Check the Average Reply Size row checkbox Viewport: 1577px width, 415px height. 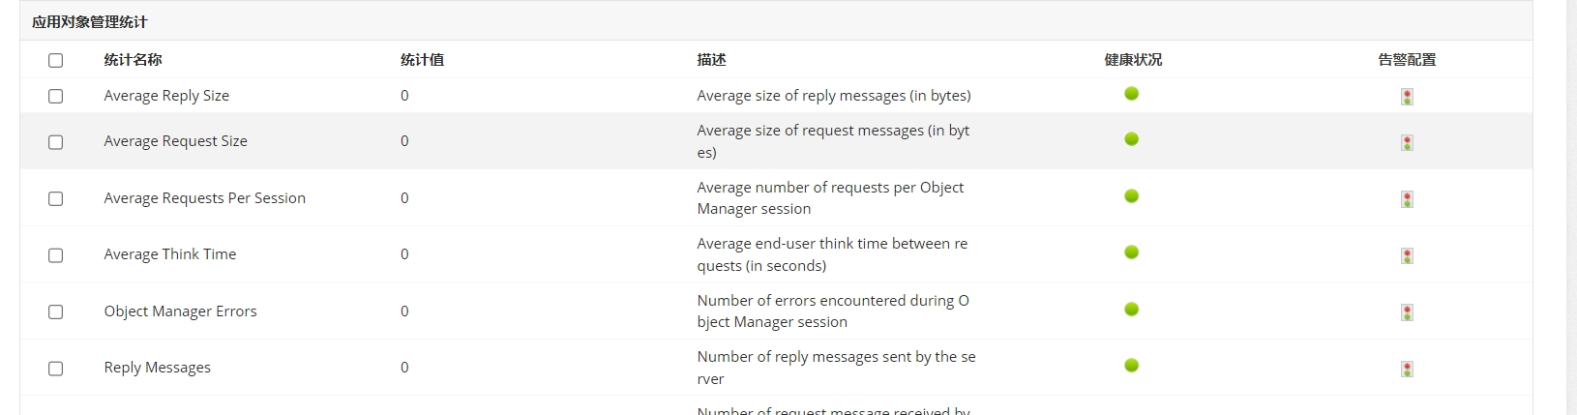pyautogui.click(x=55, y=96)
